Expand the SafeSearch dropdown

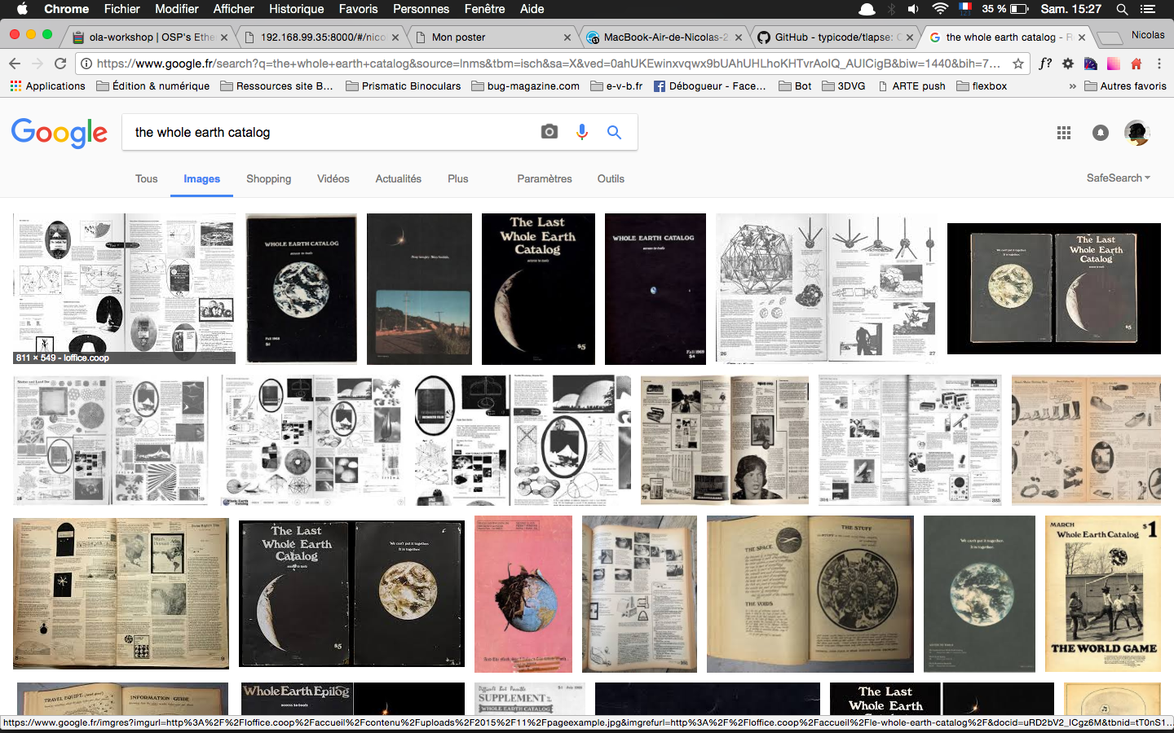pyautogui.click(x=1118, y=178)
